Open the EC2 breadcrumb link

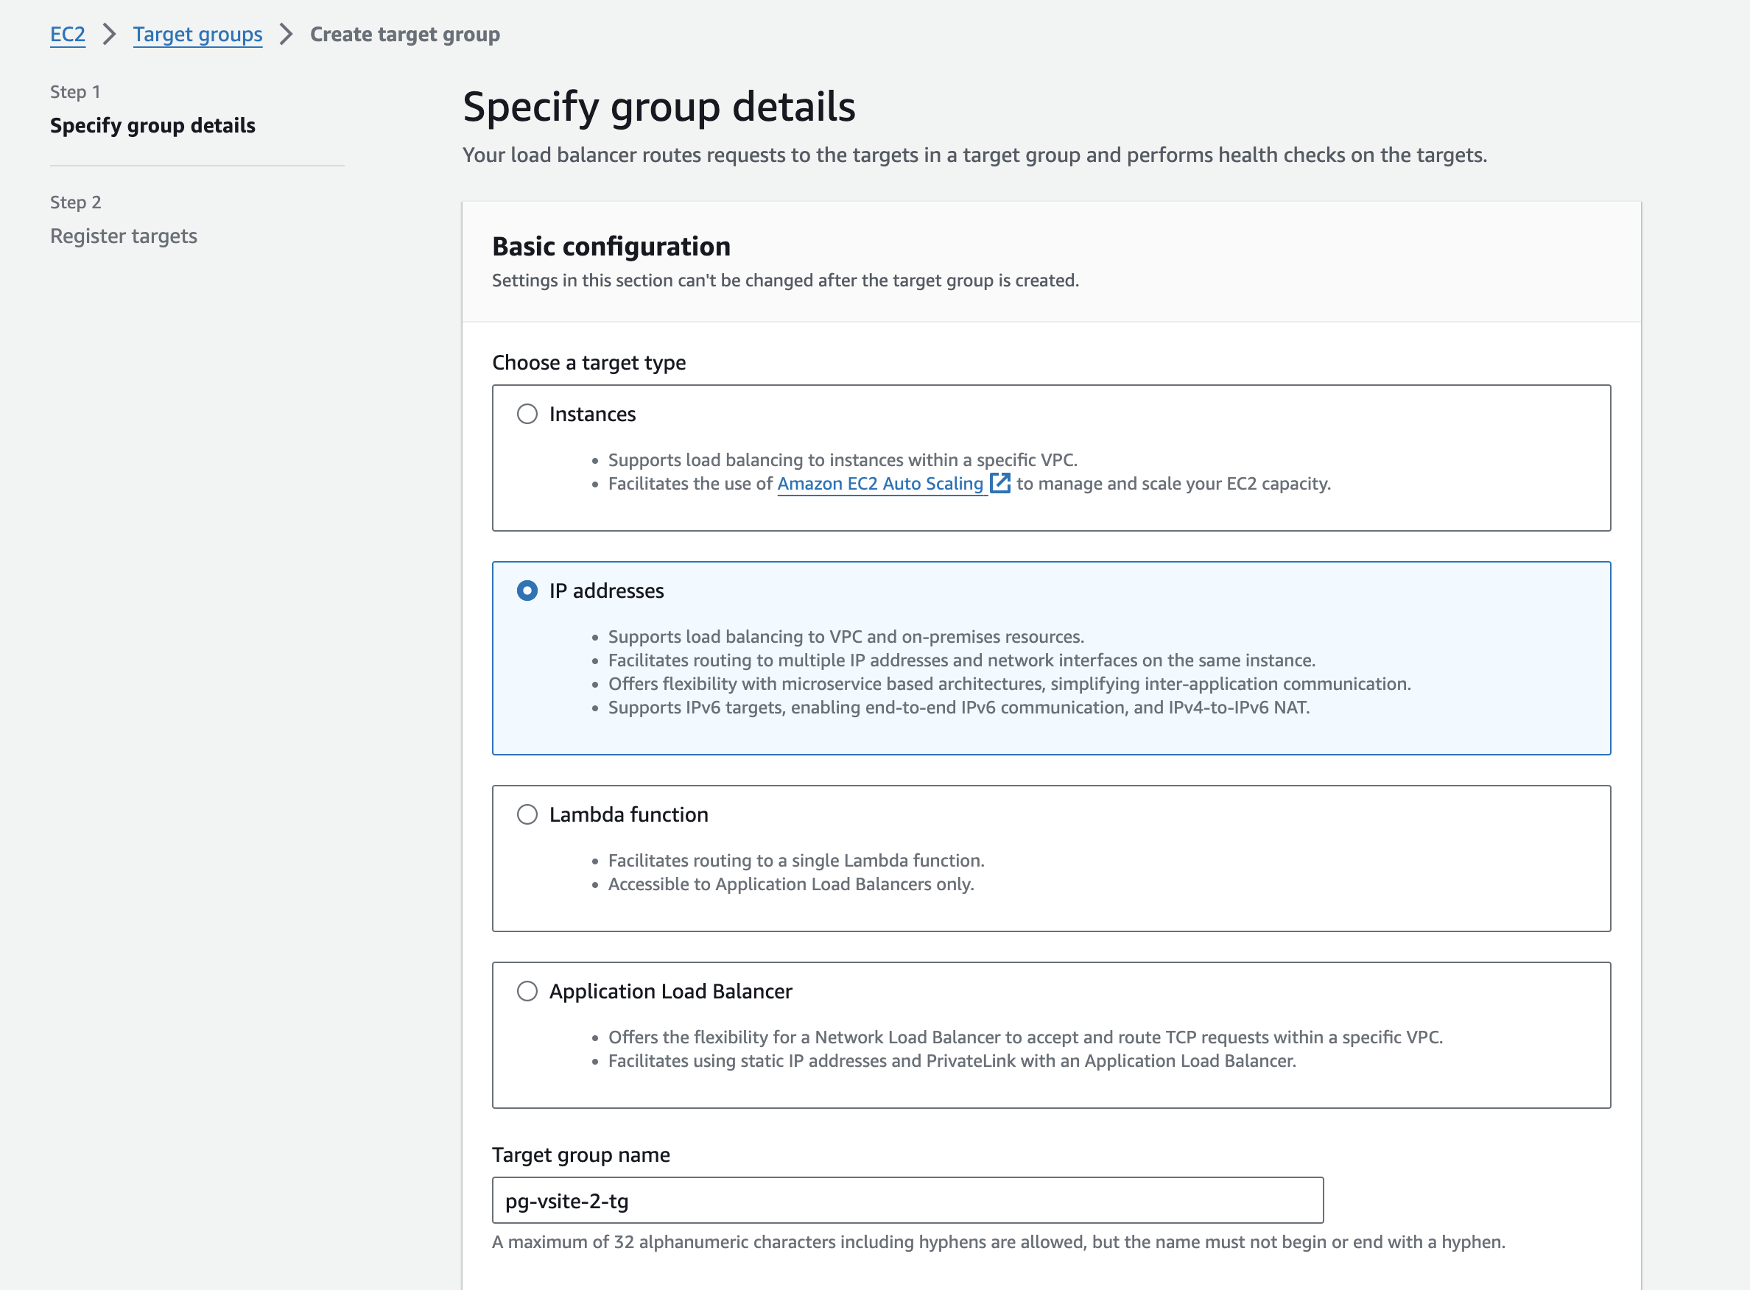pyautogui.click(x=67, y=35)
